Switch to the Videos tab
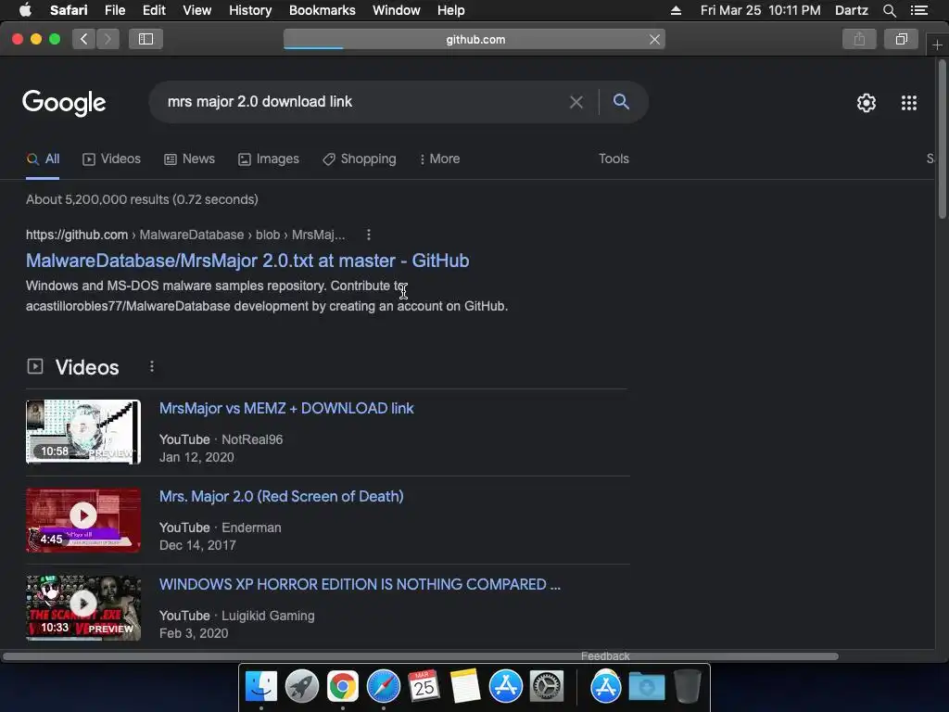Image resolution: width=949 pixels, height=712 pixels. (111, 159)
